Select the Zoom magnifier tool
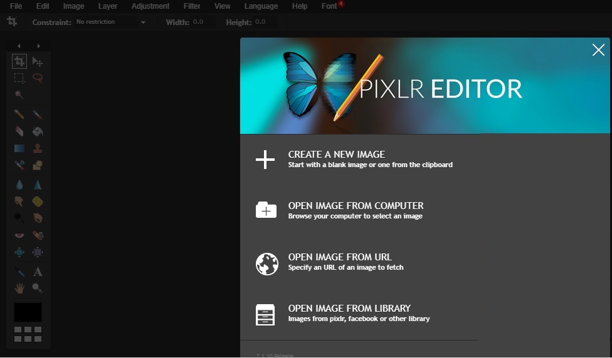 (38, 289)
